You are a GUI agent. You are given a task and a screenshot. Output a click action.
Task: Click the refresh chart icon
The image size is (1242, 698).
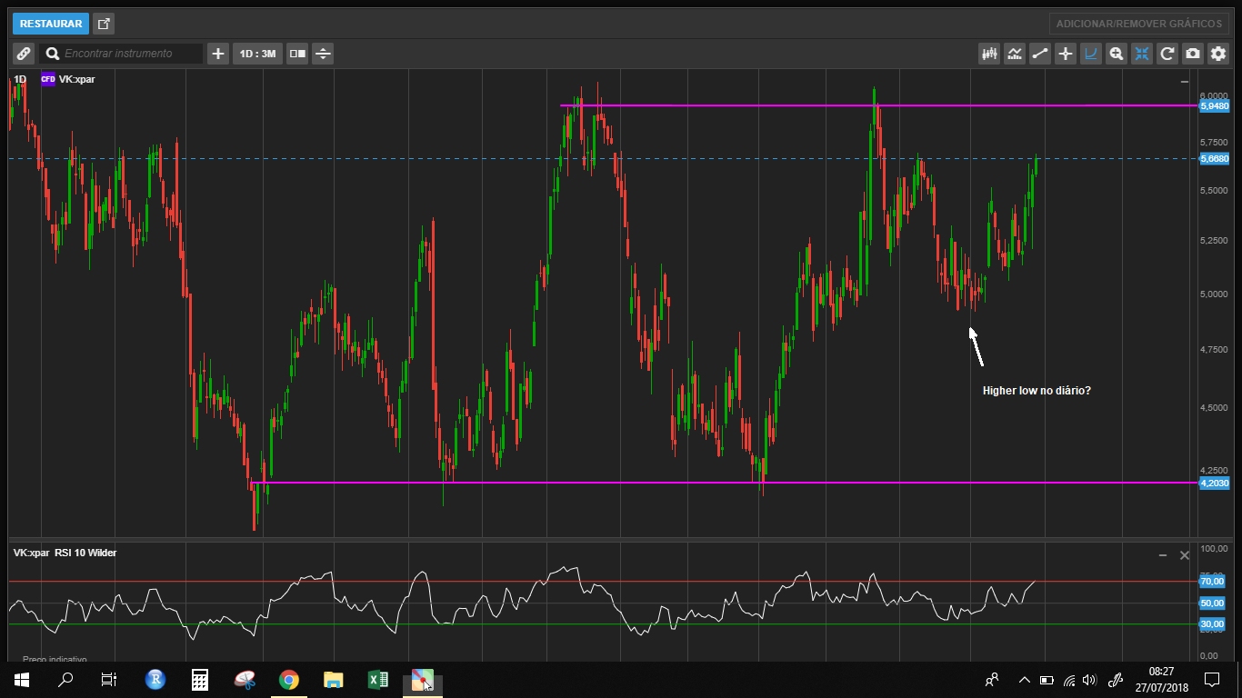[1167, 54]
